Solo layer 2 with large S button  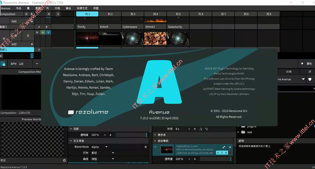28,36
